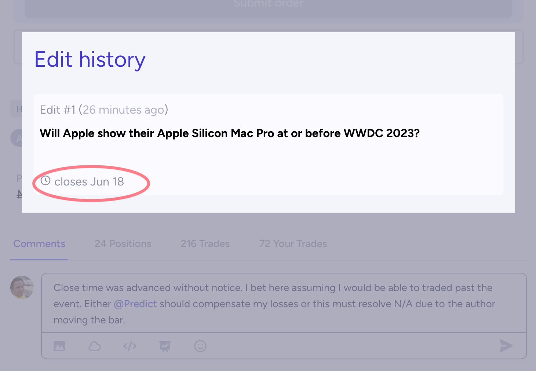Click the closes Jun 18 text

[89, 181]
